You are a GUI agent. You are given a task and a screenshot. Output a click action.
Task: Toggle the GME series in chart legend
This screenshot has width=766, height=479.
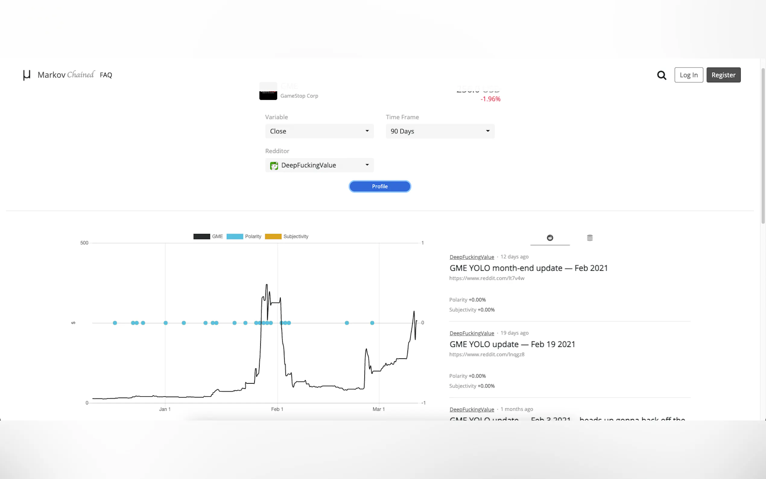208,236
